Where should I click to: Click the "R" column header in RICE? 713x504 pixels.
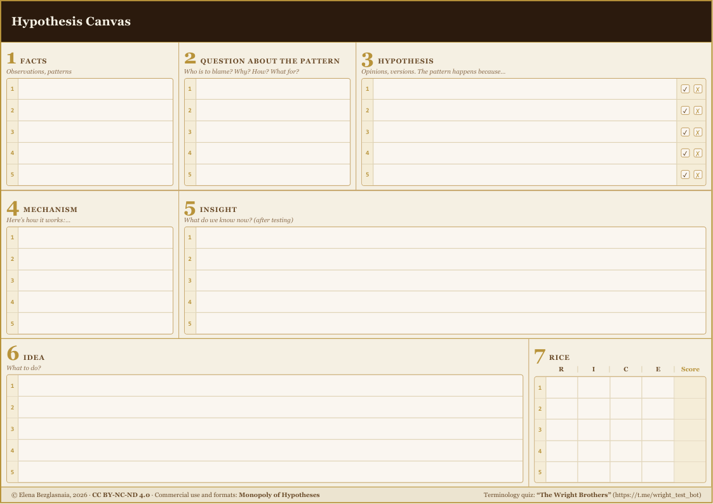(x=561, y=369)
